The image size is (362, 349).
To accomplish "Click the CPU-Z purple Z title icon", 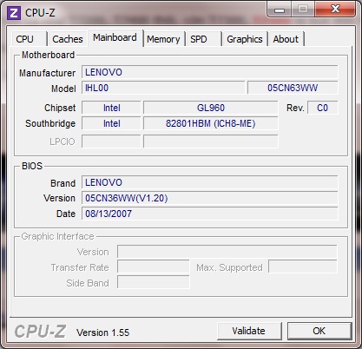I will click(x=14, y=13).
